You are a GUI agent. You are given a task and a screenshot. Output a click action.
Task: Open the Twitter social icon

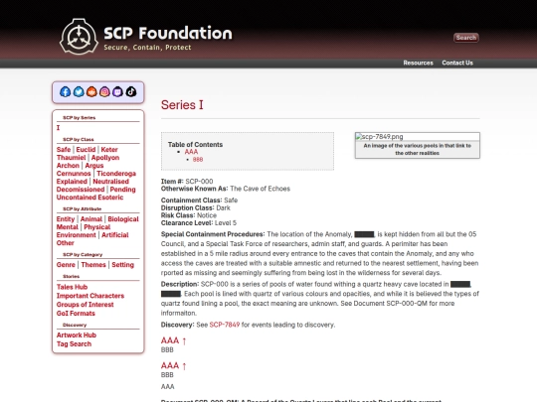pyautogui.click(x=79, y=91)
